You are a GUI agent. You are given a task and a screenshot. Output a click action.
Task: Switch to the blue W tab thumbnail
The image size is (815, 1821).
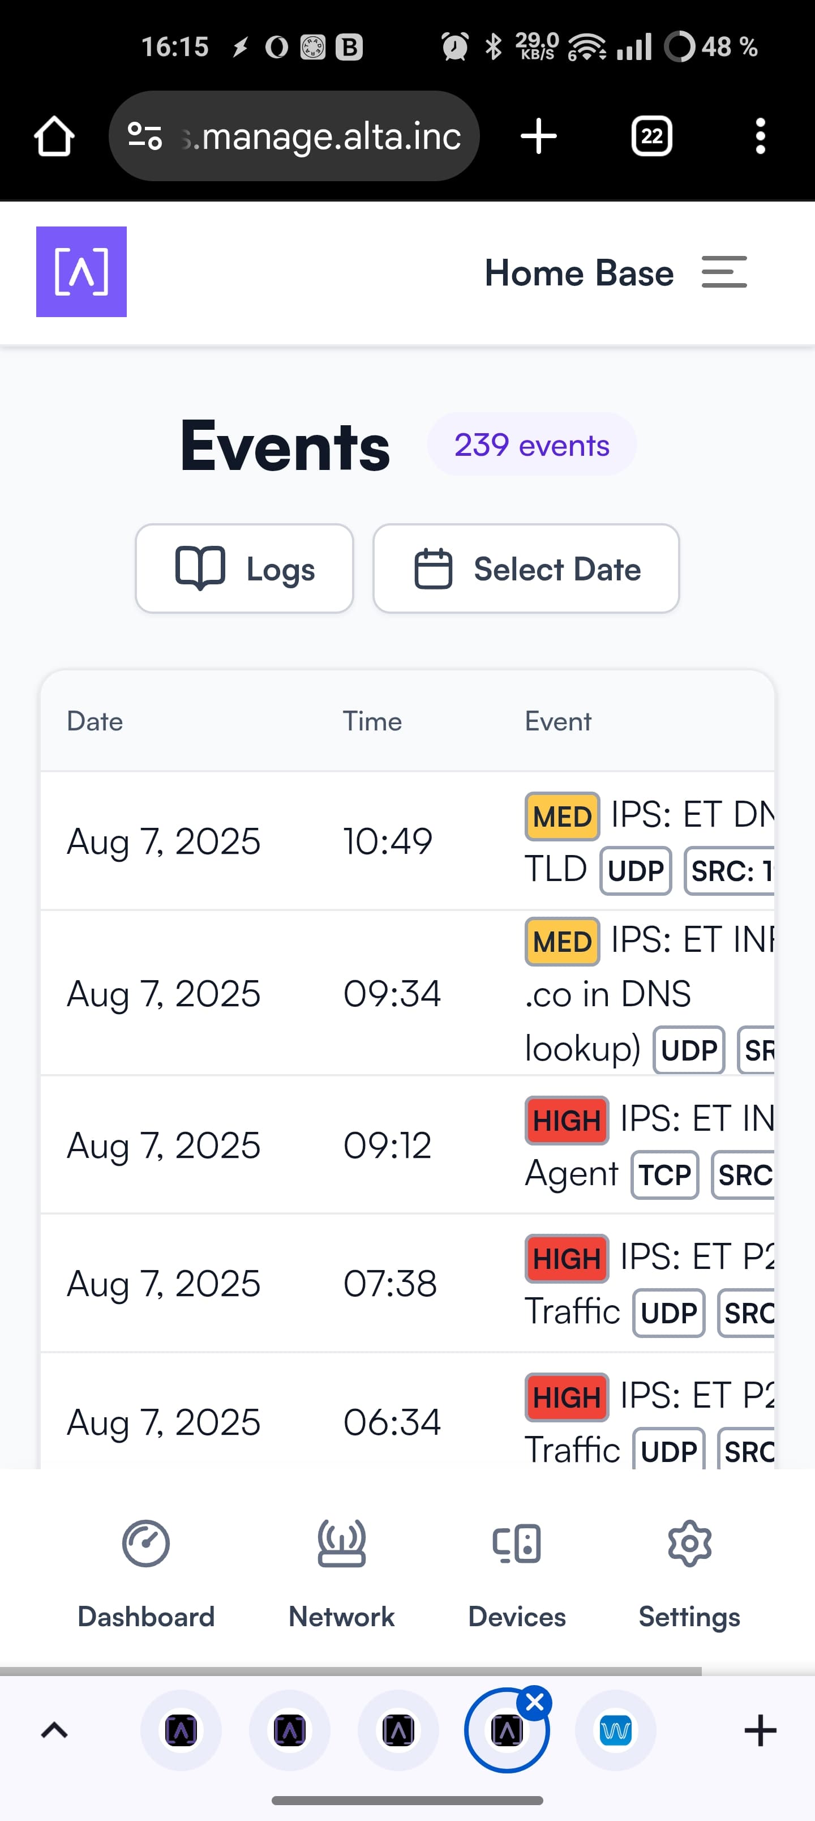coord(615,1730)
